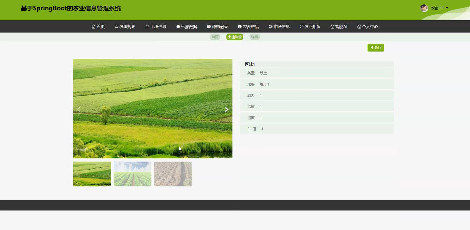Select the green field thumbnail

92,174
